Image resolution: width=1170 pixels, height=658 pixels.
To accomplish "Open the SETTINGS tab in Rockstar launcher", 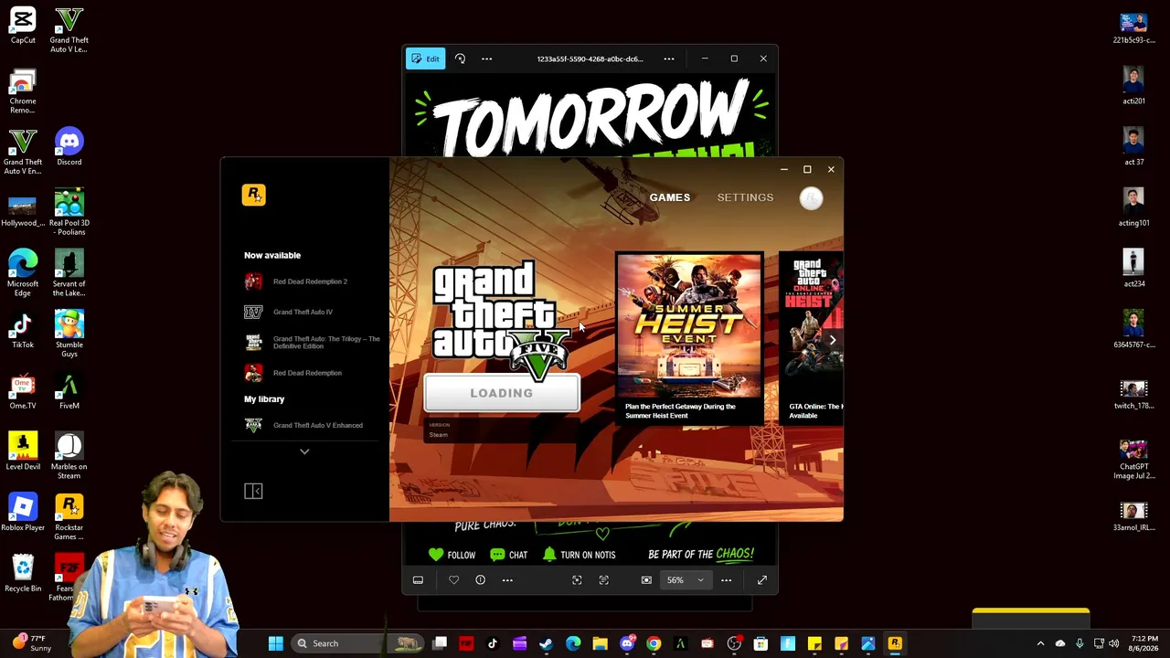I will point(745,197).
